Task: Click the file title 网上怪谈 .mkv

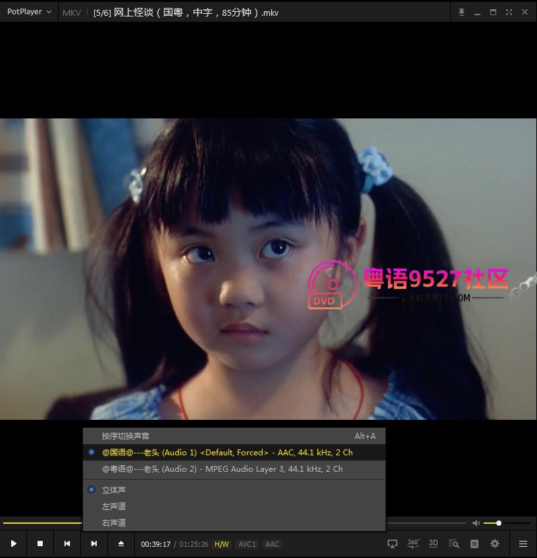Action: [186, 13]
